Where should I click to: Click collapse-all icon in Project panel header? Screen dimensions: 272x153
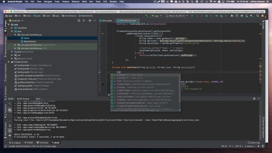pyautogui.click(x=84, y=20)
